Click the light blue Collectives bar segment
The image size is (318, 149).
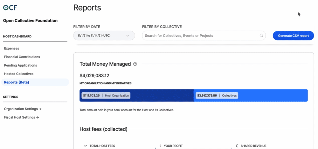251,95
